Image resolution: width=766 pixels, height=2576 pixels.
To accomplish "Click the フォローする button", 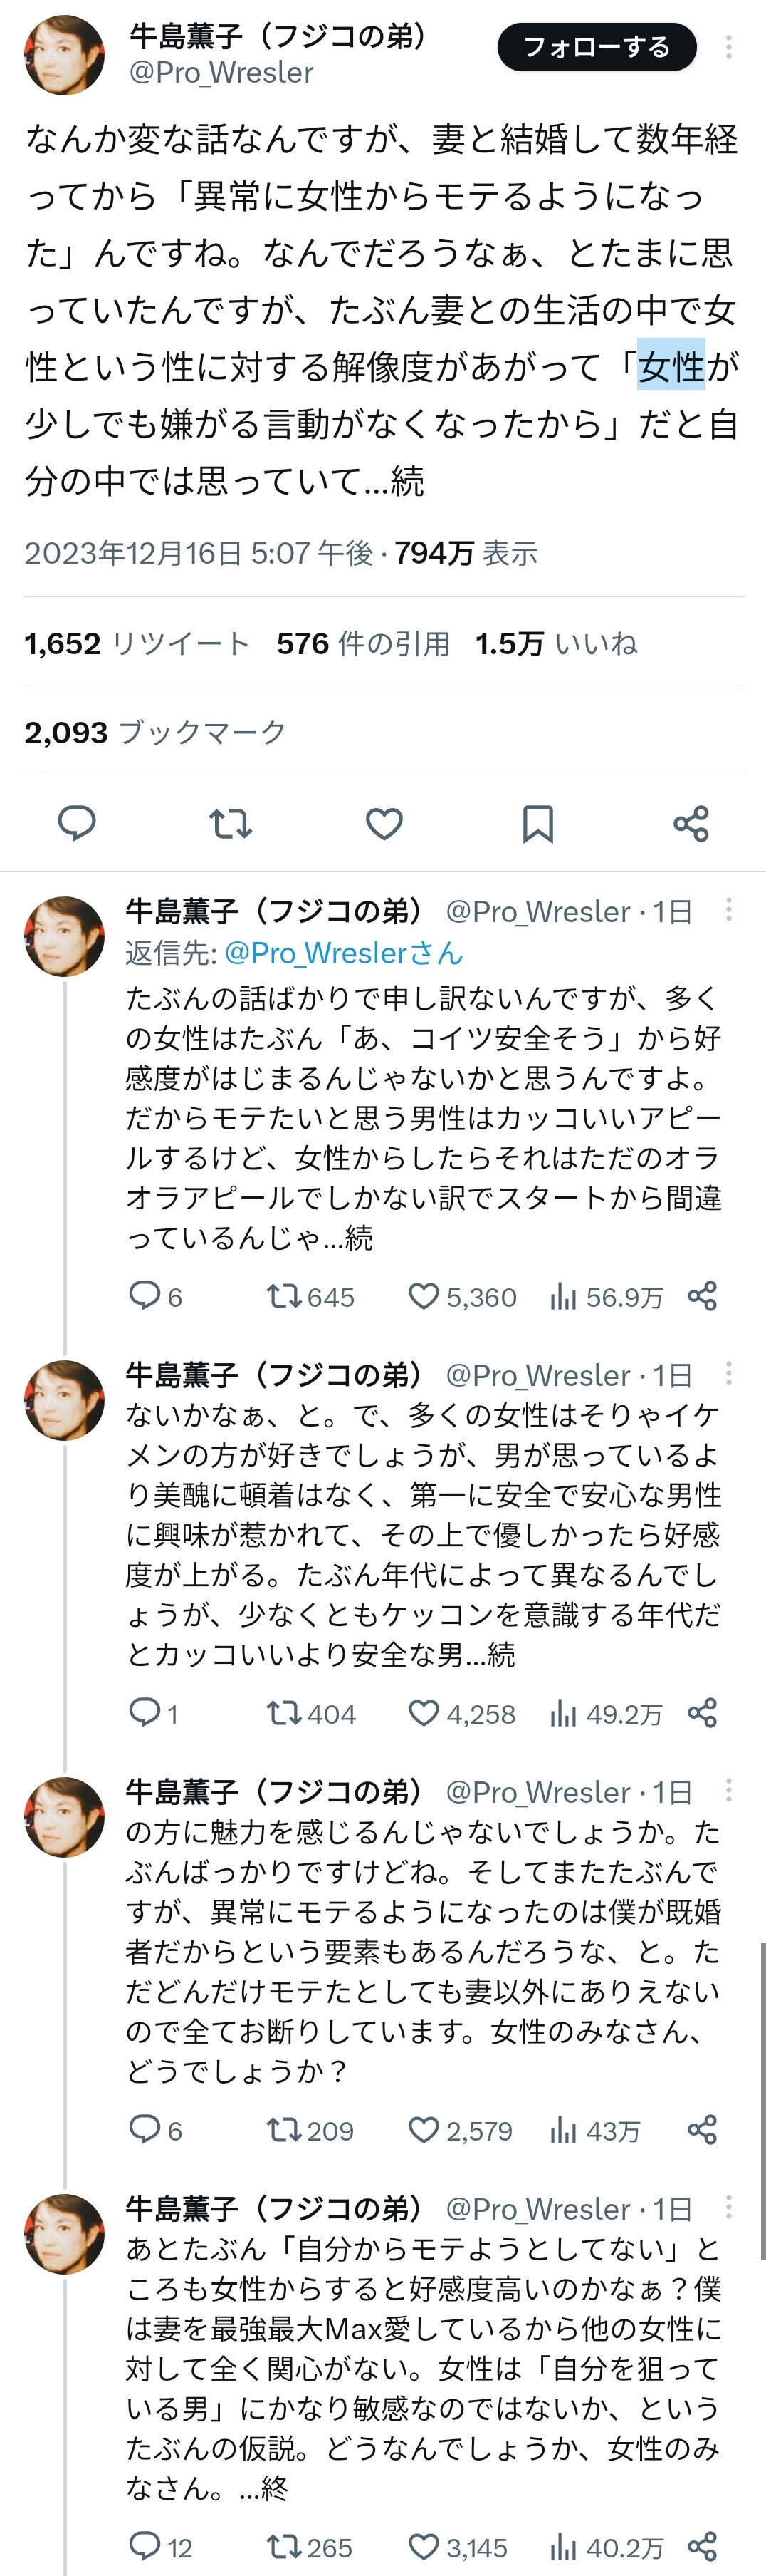I will (x=597, y=47).
